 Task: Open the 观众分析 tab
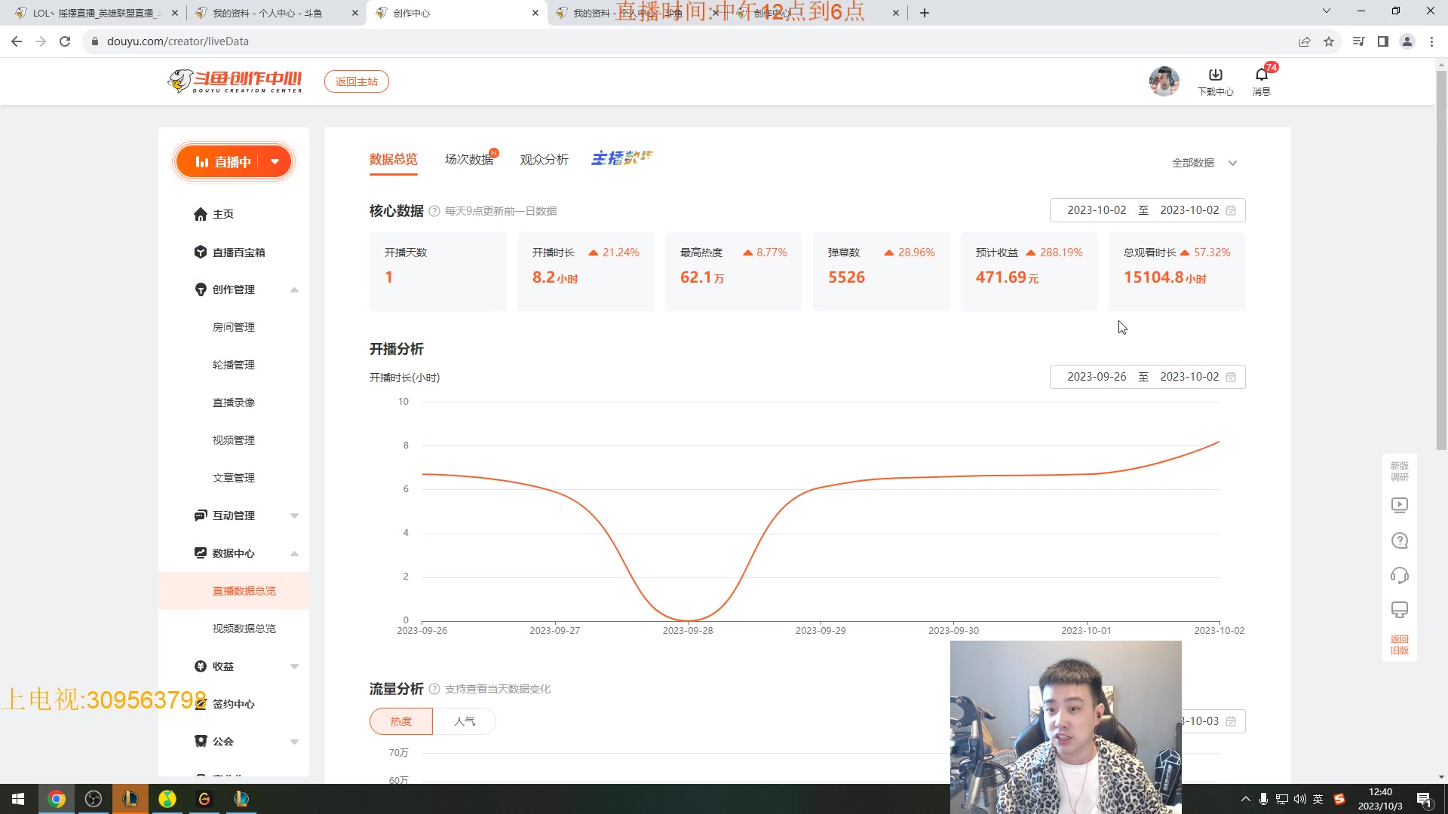(545, 160)
